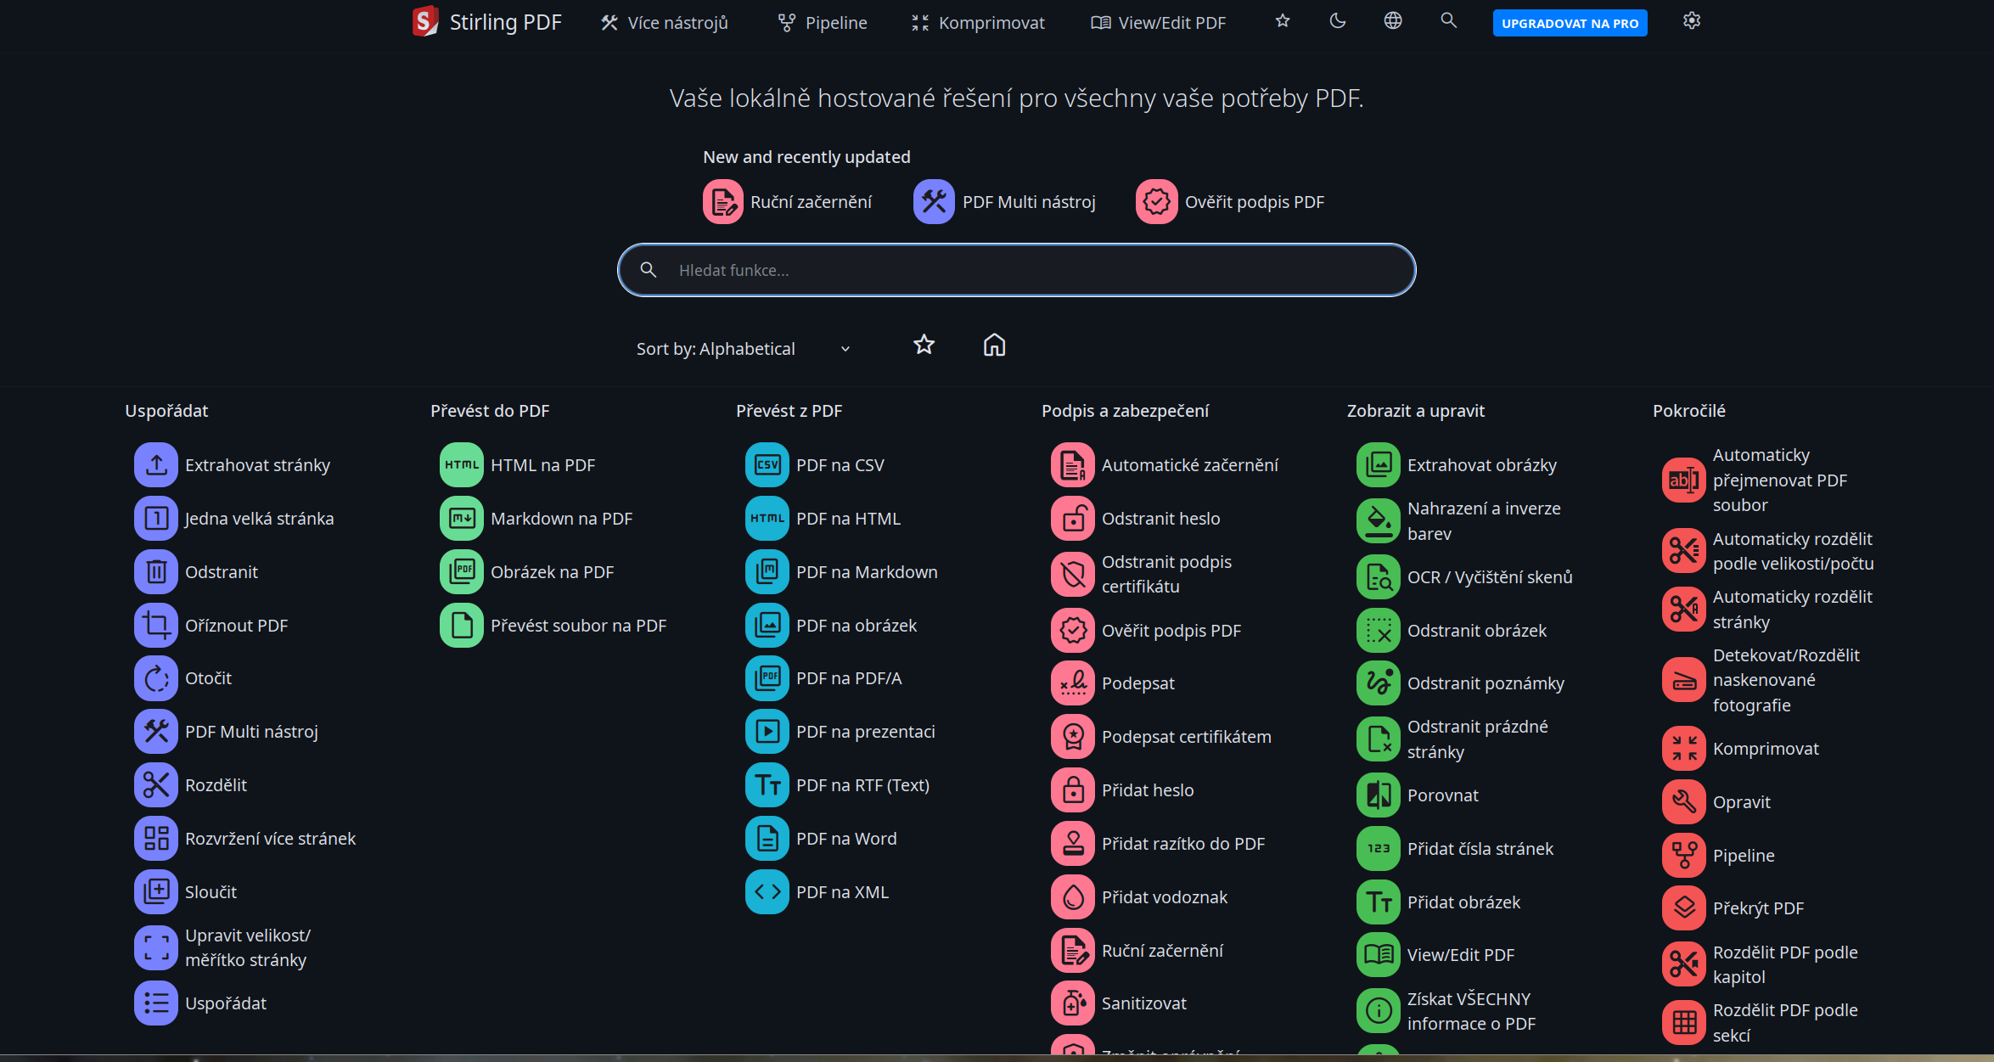Screen dimensions: 1994x1062
Task: Click the Porovnat compare icon
Action: point(1379,795)
